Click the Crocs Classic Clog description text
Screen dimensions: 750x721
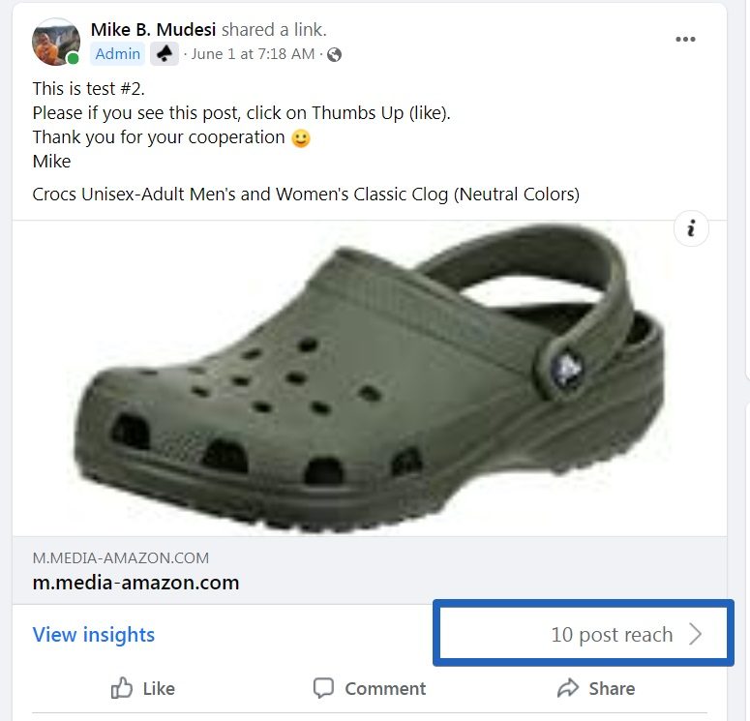click(306, 195)
